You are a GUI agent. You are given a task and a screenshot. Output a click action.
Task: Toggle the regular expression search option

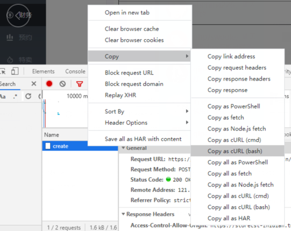[15, 96]
